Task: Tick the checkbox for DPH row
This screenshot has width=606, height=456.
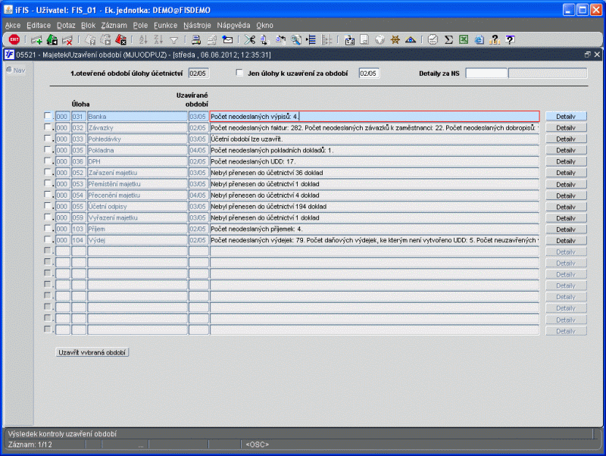Action: click(x=48, y=161)
